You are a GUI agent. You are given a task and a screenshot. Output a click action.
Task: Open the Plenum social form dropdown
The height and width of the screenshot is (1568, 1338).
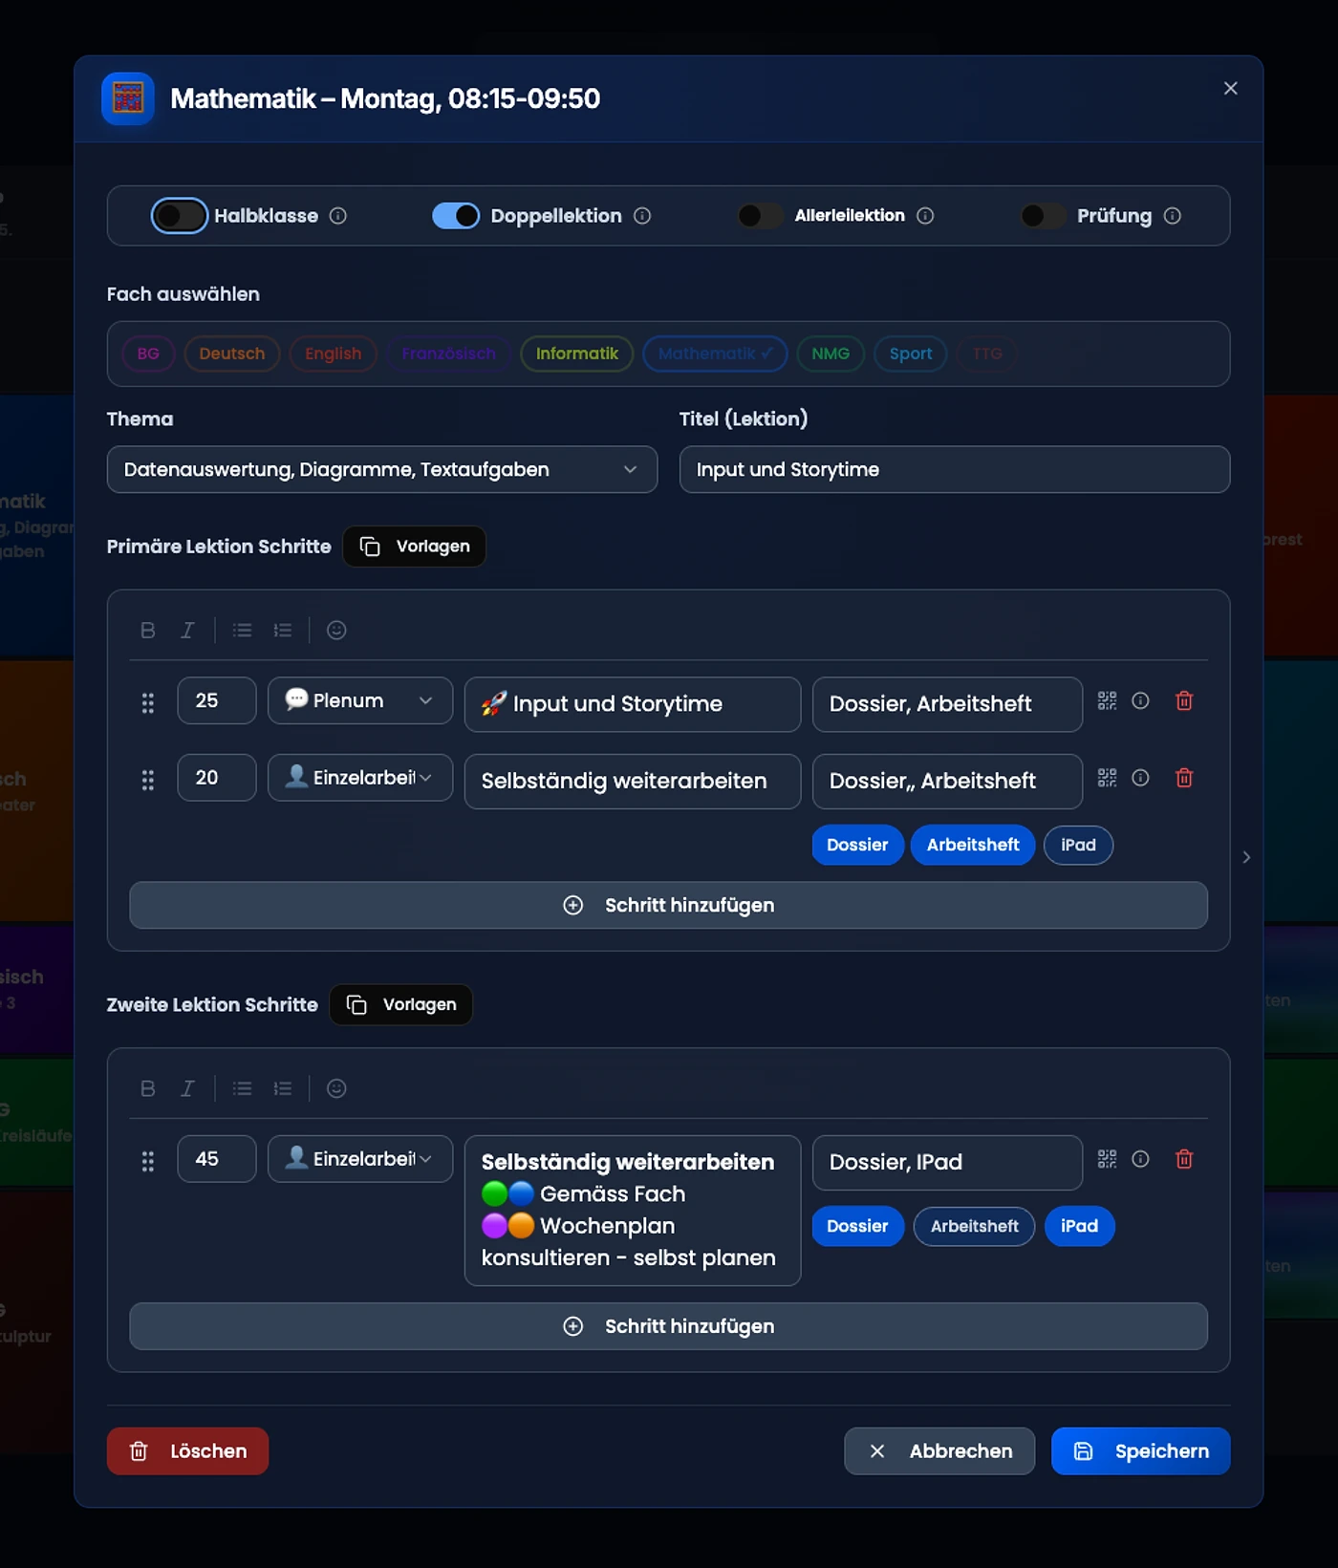point(360,700)
